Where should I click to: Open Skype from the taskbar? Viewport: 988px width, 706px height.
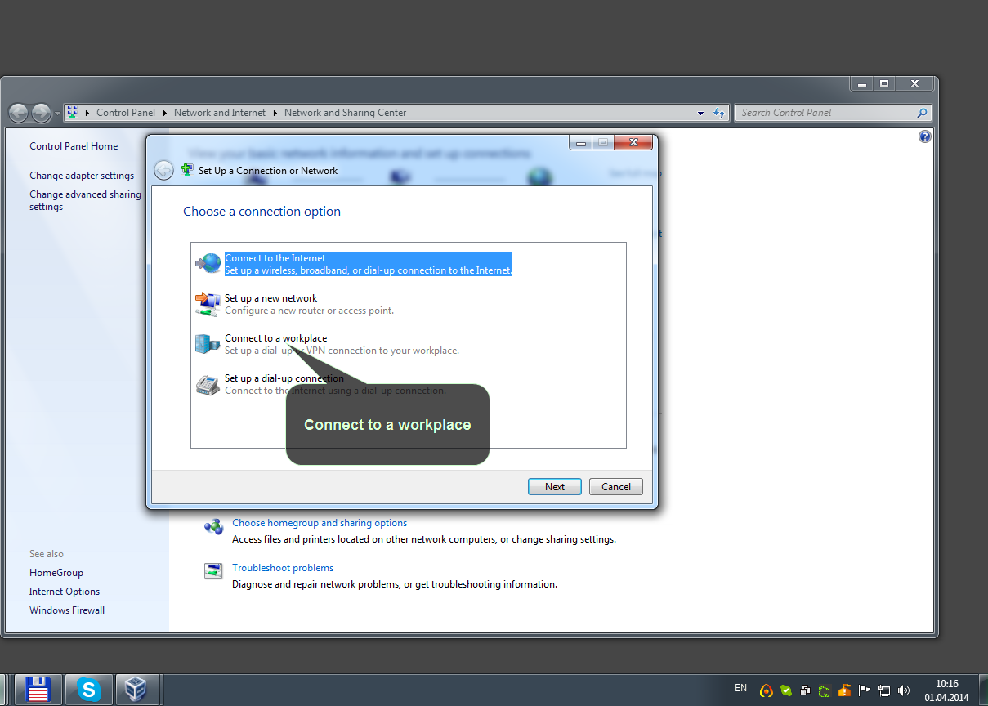coord(88,690)
